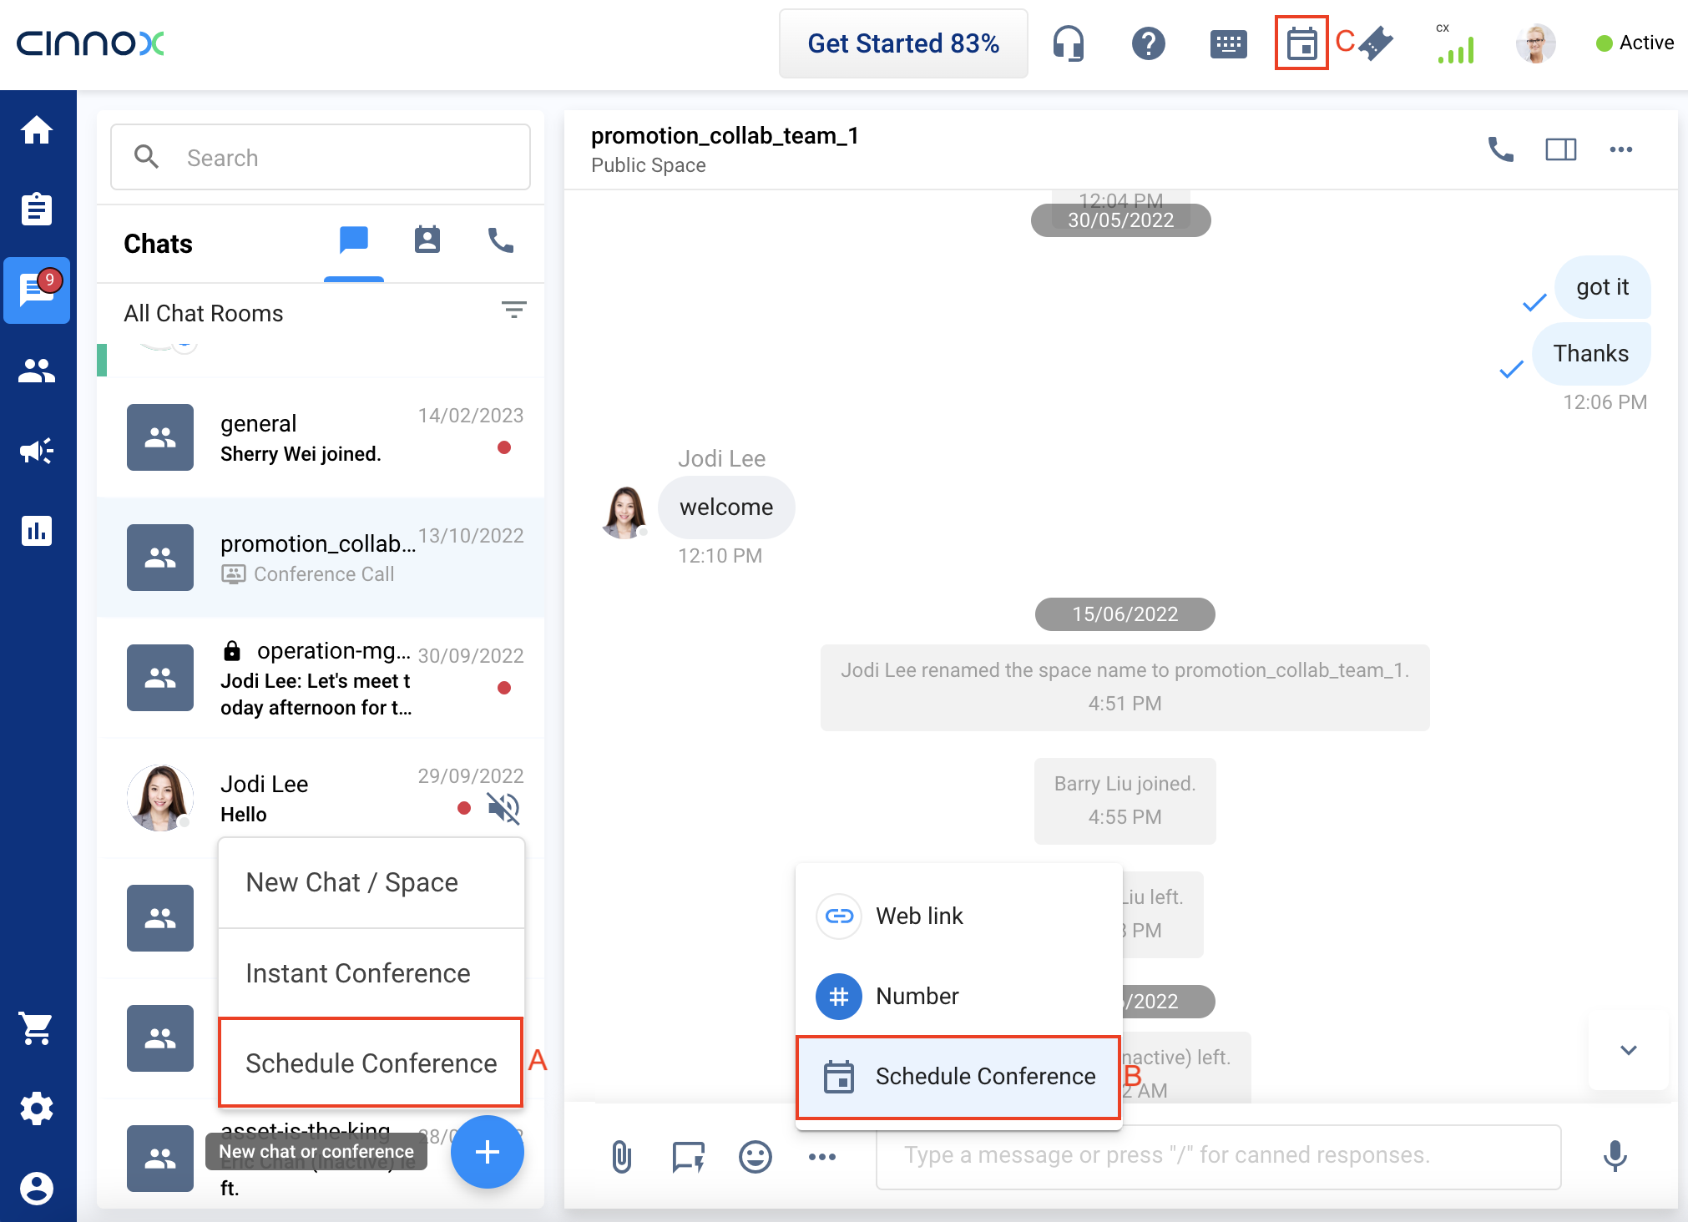Open Active status dropdown
This screenshot has width=1688, height=1222.
tap(1635, 43)
